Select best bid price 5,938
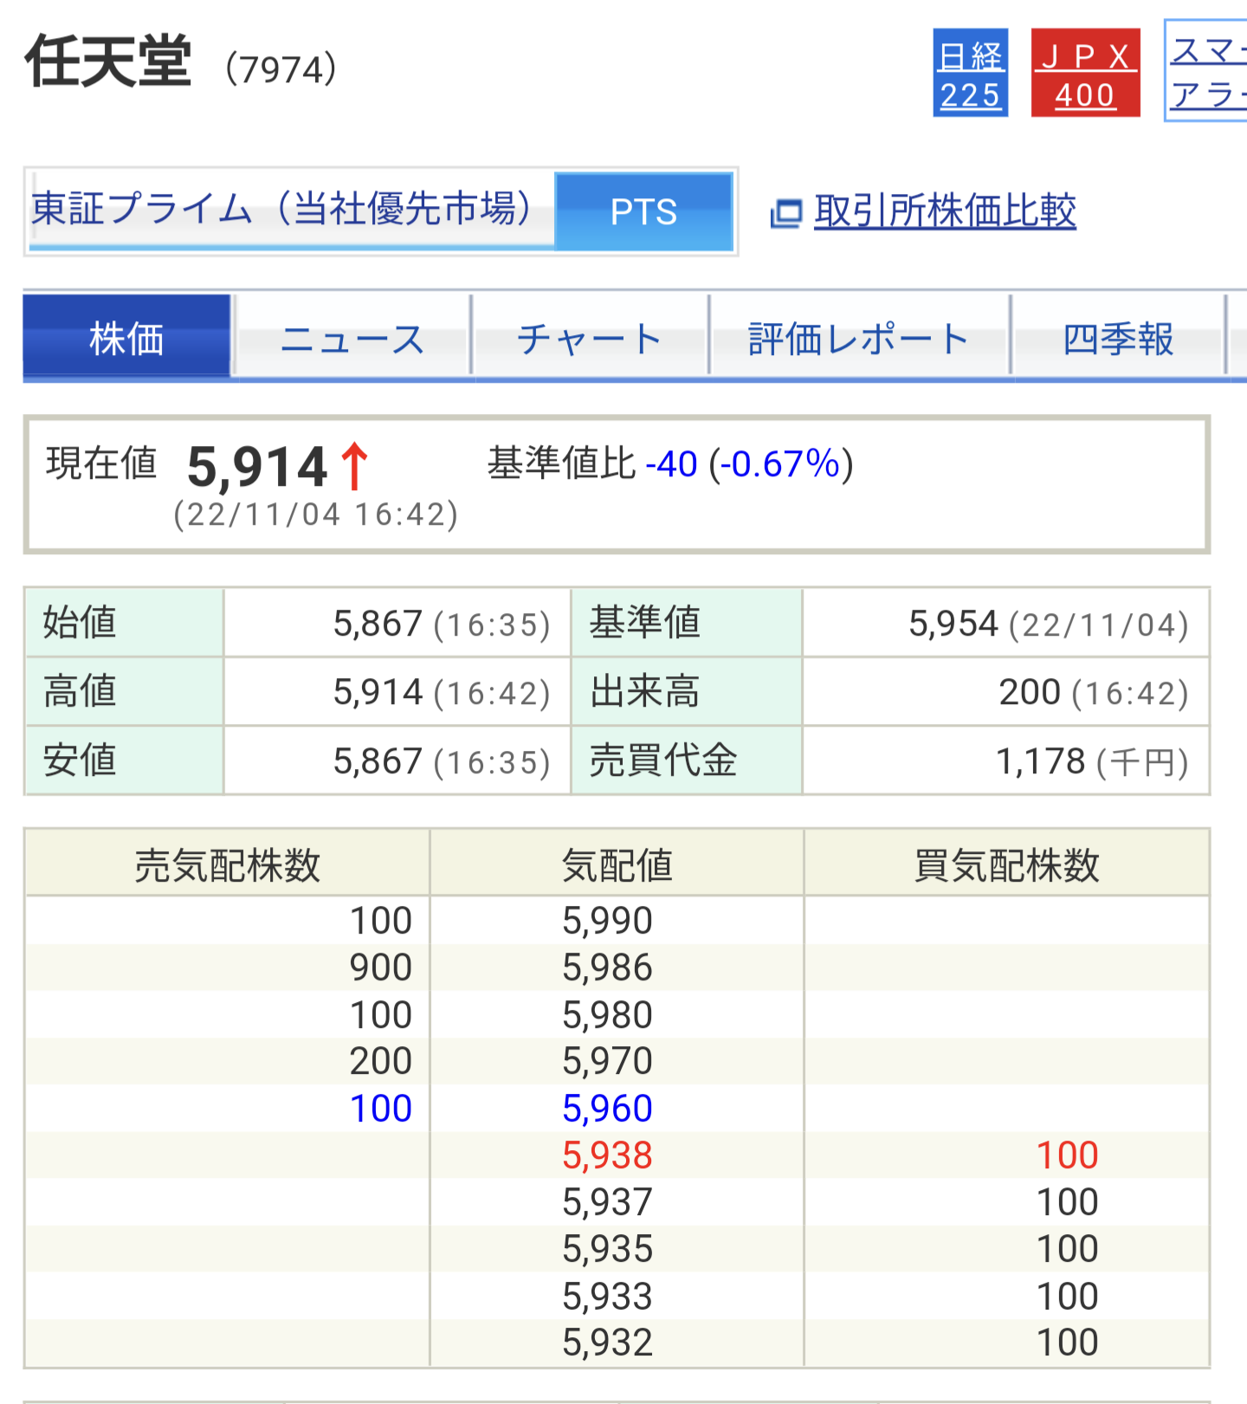This screenshot has width=1247, height=1404. [x=607, y=1155]
